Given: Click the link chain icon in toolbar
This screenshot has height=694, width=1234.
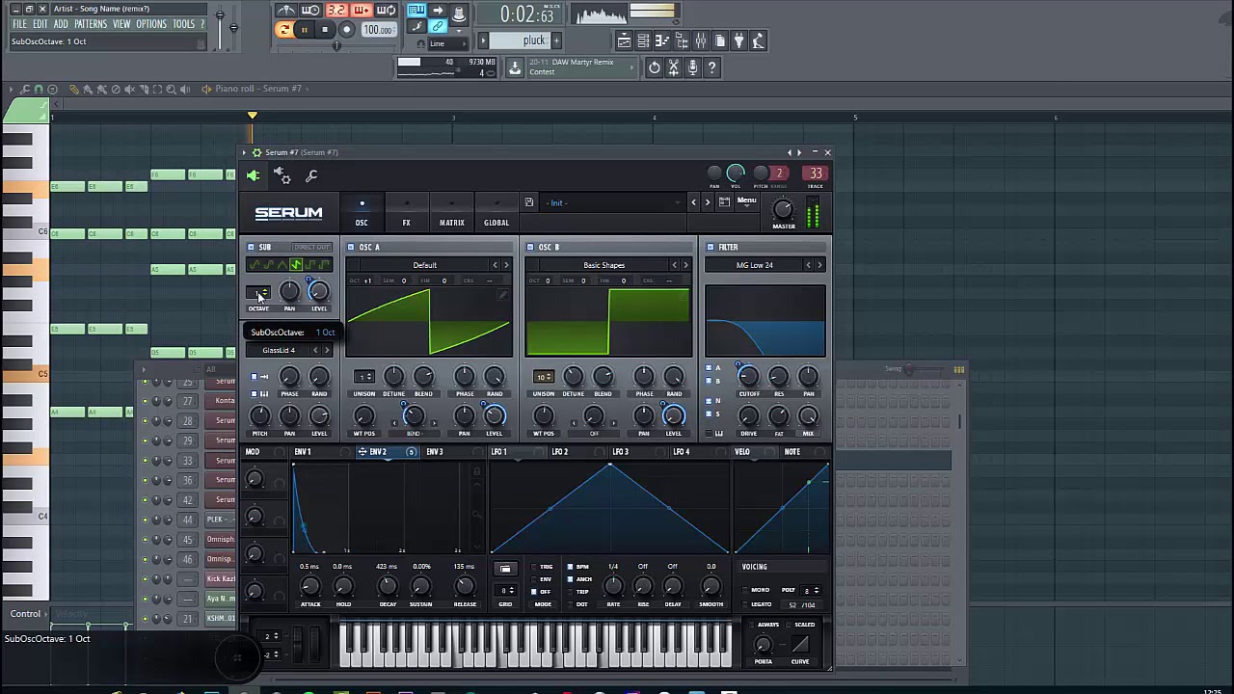Looking at the screenshot, I should click(438, 27).
